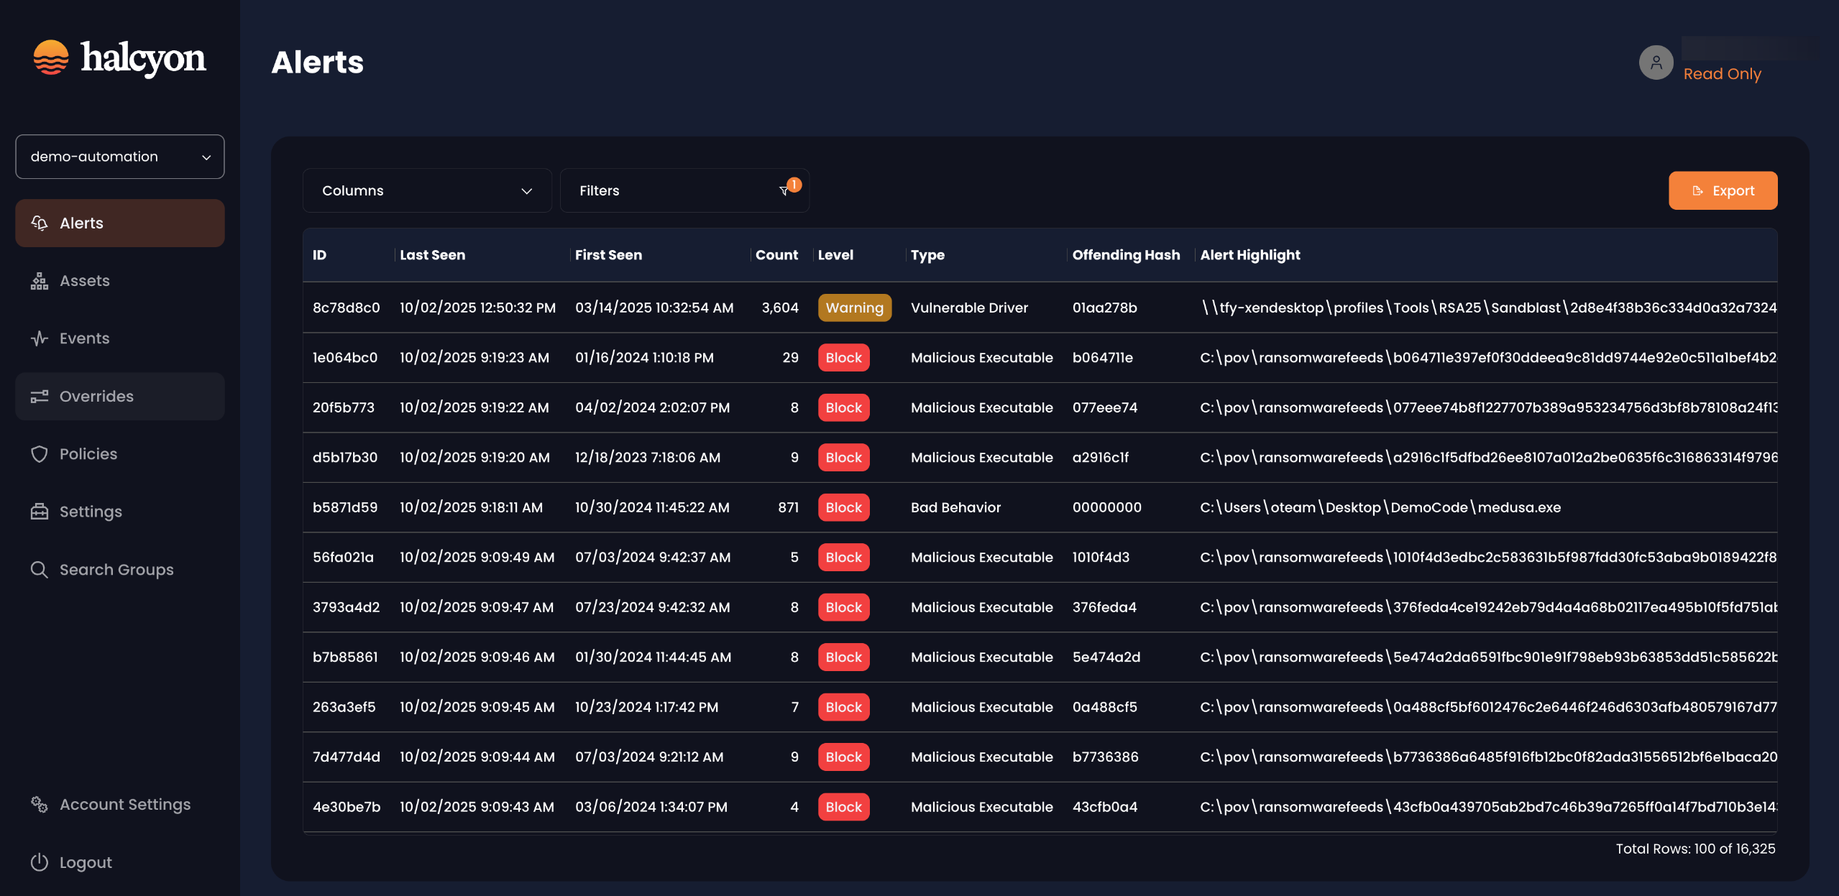Go to the Overrides page
The width and height of the screenshot is (1839, 896).
pyautogui.click(x=96, y=397)
